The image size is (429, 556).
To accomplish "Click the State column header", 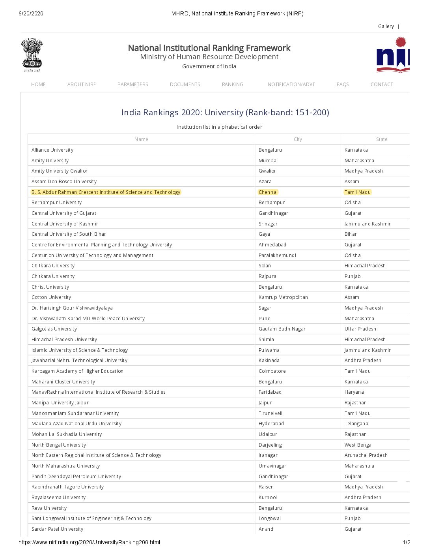I will click(382, 139).
